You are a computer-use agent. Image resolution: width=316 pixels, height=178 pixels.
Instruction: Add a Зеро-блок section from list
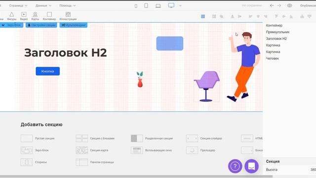click(35, 150)
